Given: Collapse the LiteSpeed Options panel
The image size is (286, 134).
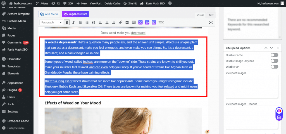Looking at the screenshot, I should coord(278,48).
